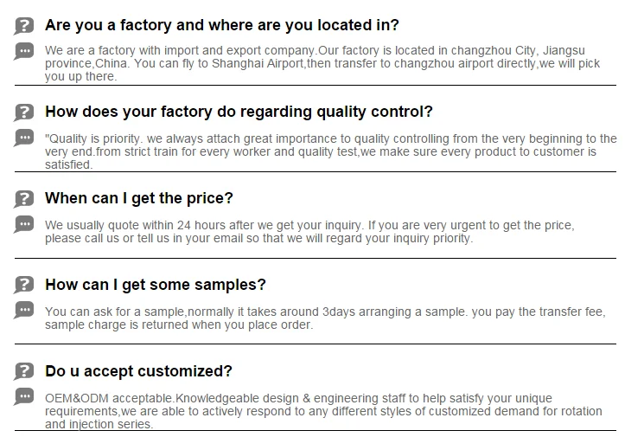Click question mark icon beside quality control question
Screen dimensions: 644x437
24,112
